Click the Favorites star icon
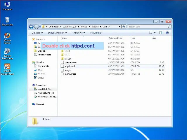 point(34,39)
